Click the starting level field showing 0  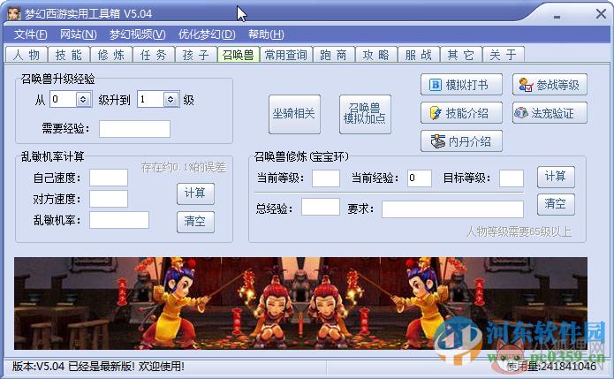click(63, 100)
